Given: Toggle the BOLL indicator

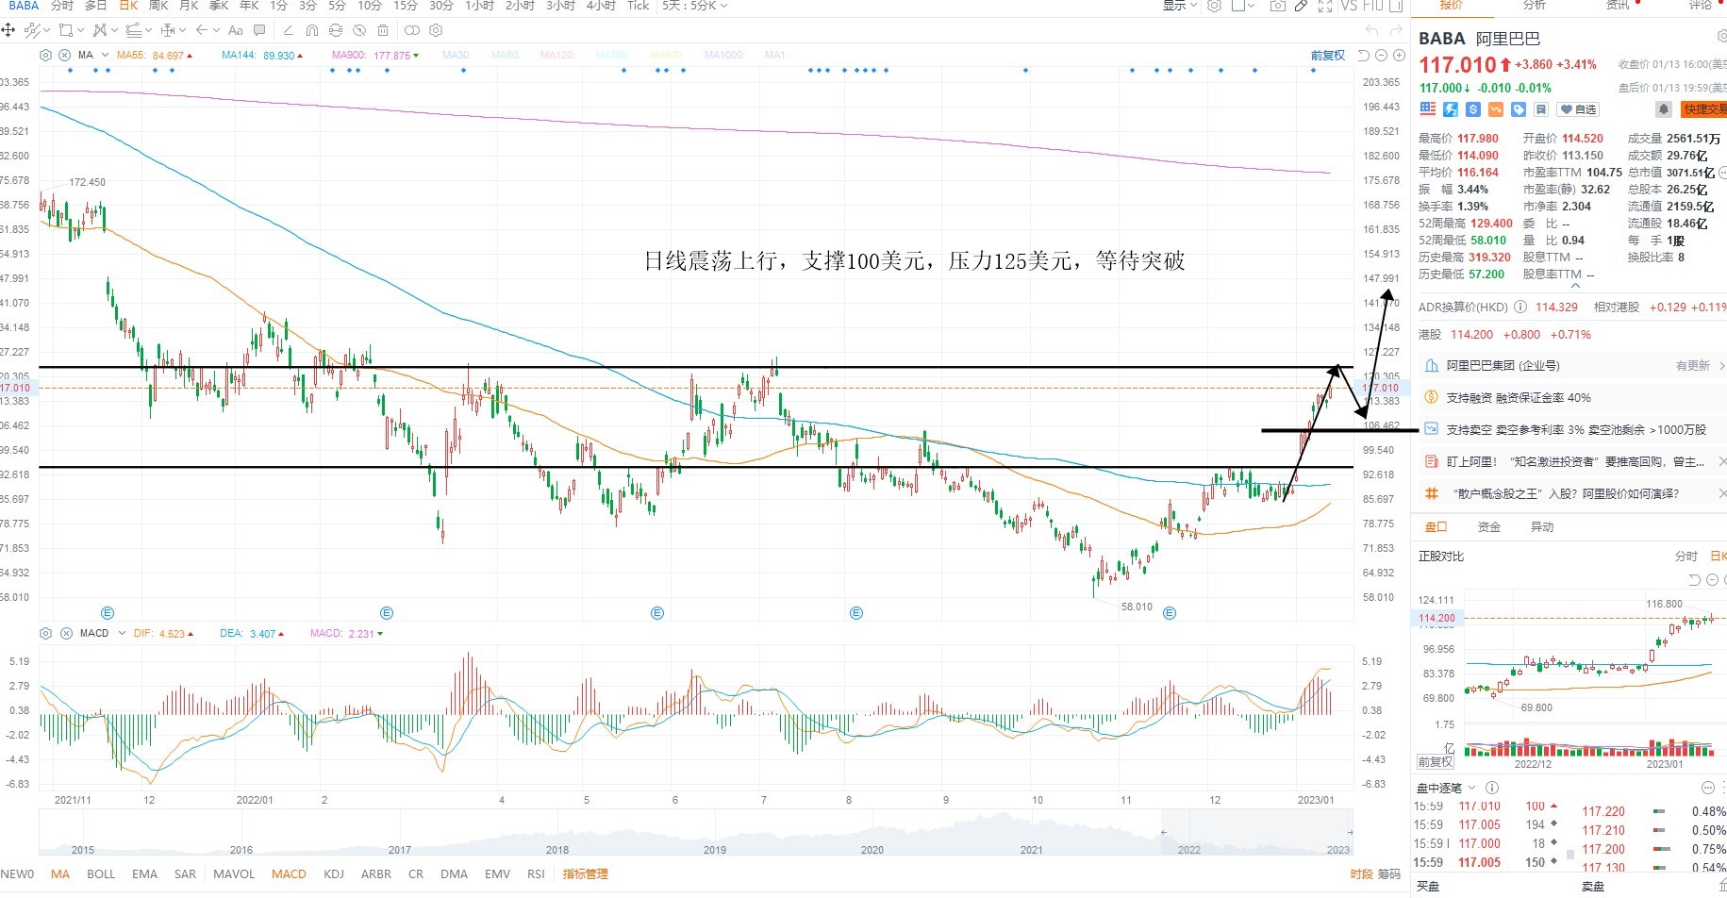Looking at the screenshot, I should click(x=101, y=874).
